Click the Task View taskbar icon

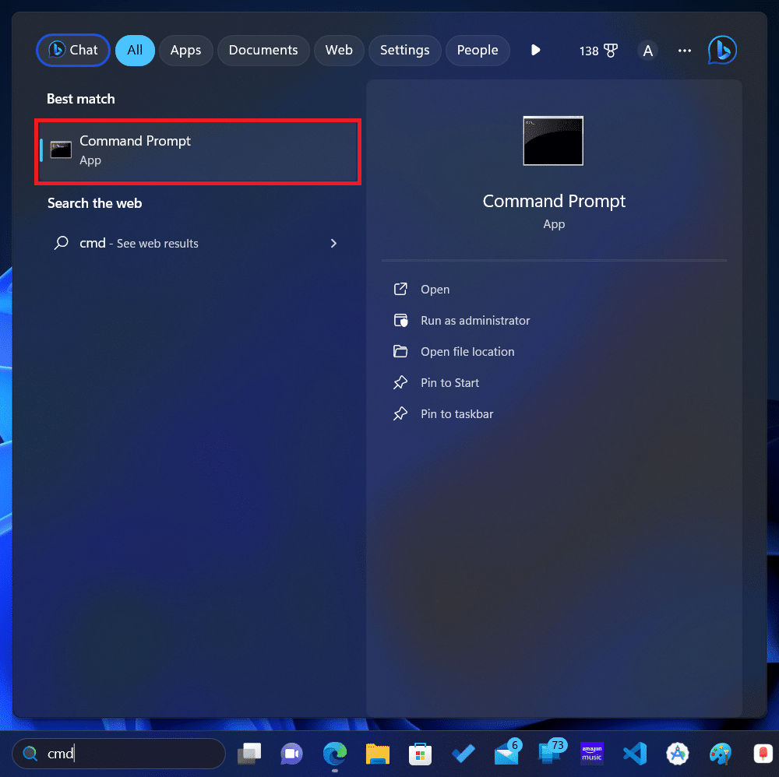(x=249, y=754)
